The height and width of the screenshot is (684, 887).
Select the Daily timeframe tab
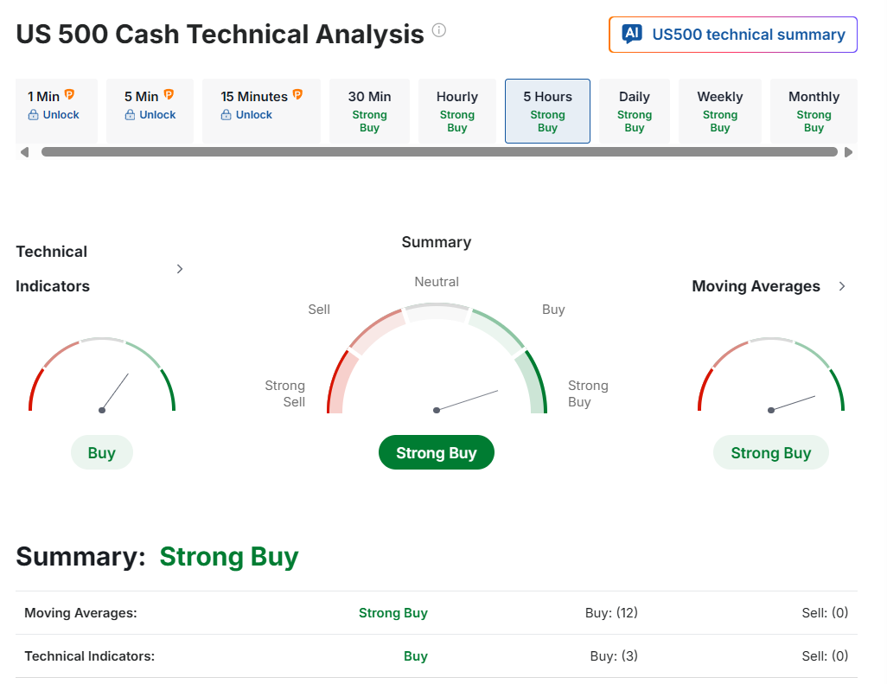coord(634,112)
